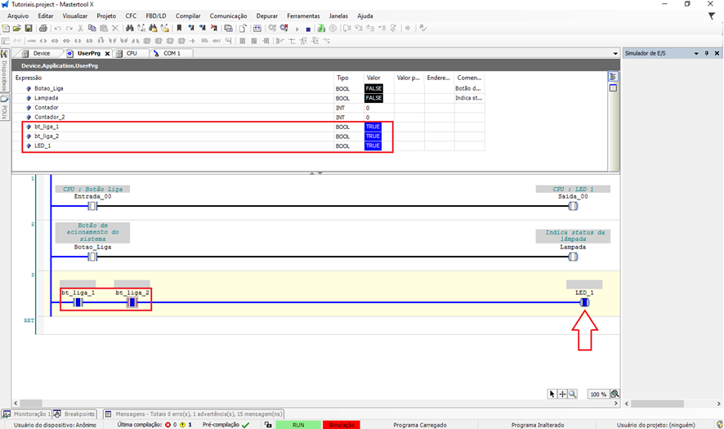Toggle the Botao_Liga contact in rung 2

click(92, 257)
